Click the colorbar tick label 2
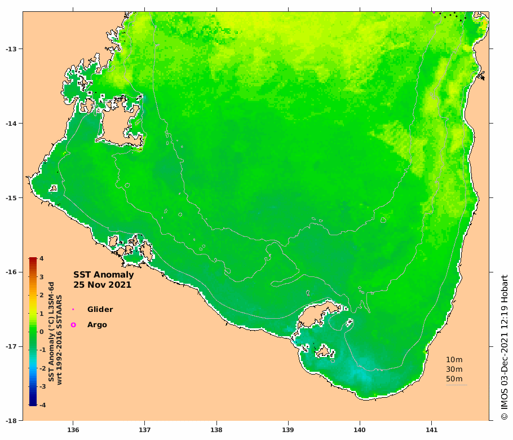The width and height of the screenshot is (513, 440). coord(42,295)
